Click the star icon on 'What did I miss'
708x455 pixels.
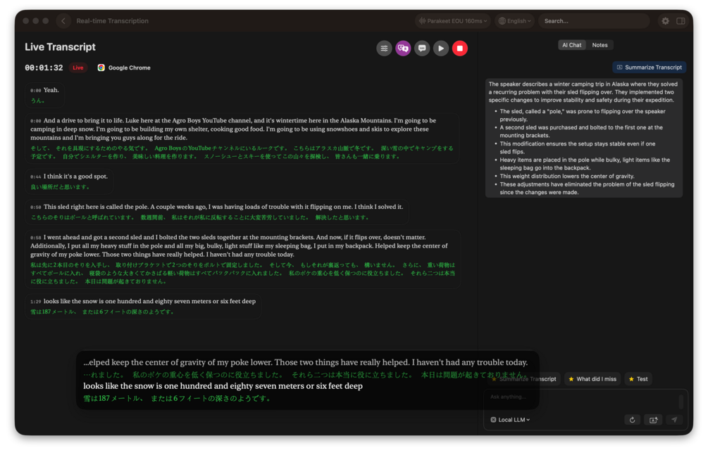[x=571, y=379]
